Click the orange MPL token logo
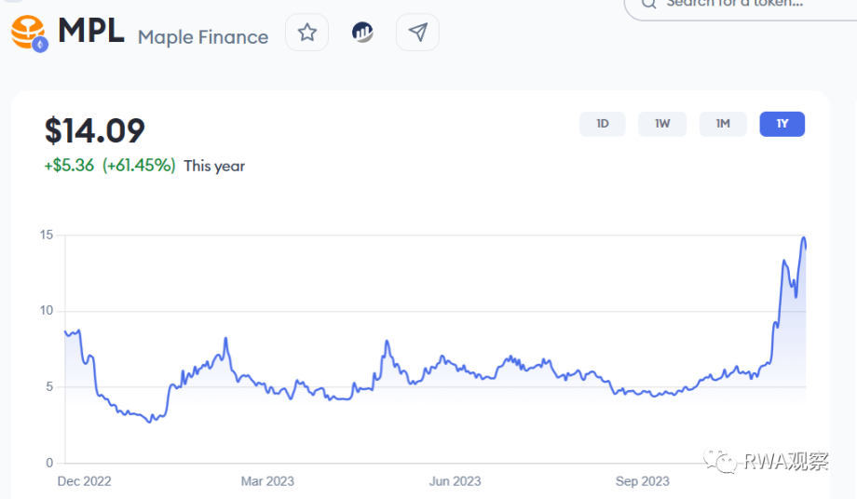Image resolution: width=857 pixels, height=499 pixels. (x=28, y=33)
